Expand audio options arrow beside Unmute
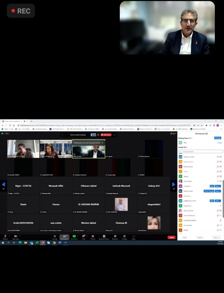This screenshot has height=293, width=224. [x=9, y=236]
